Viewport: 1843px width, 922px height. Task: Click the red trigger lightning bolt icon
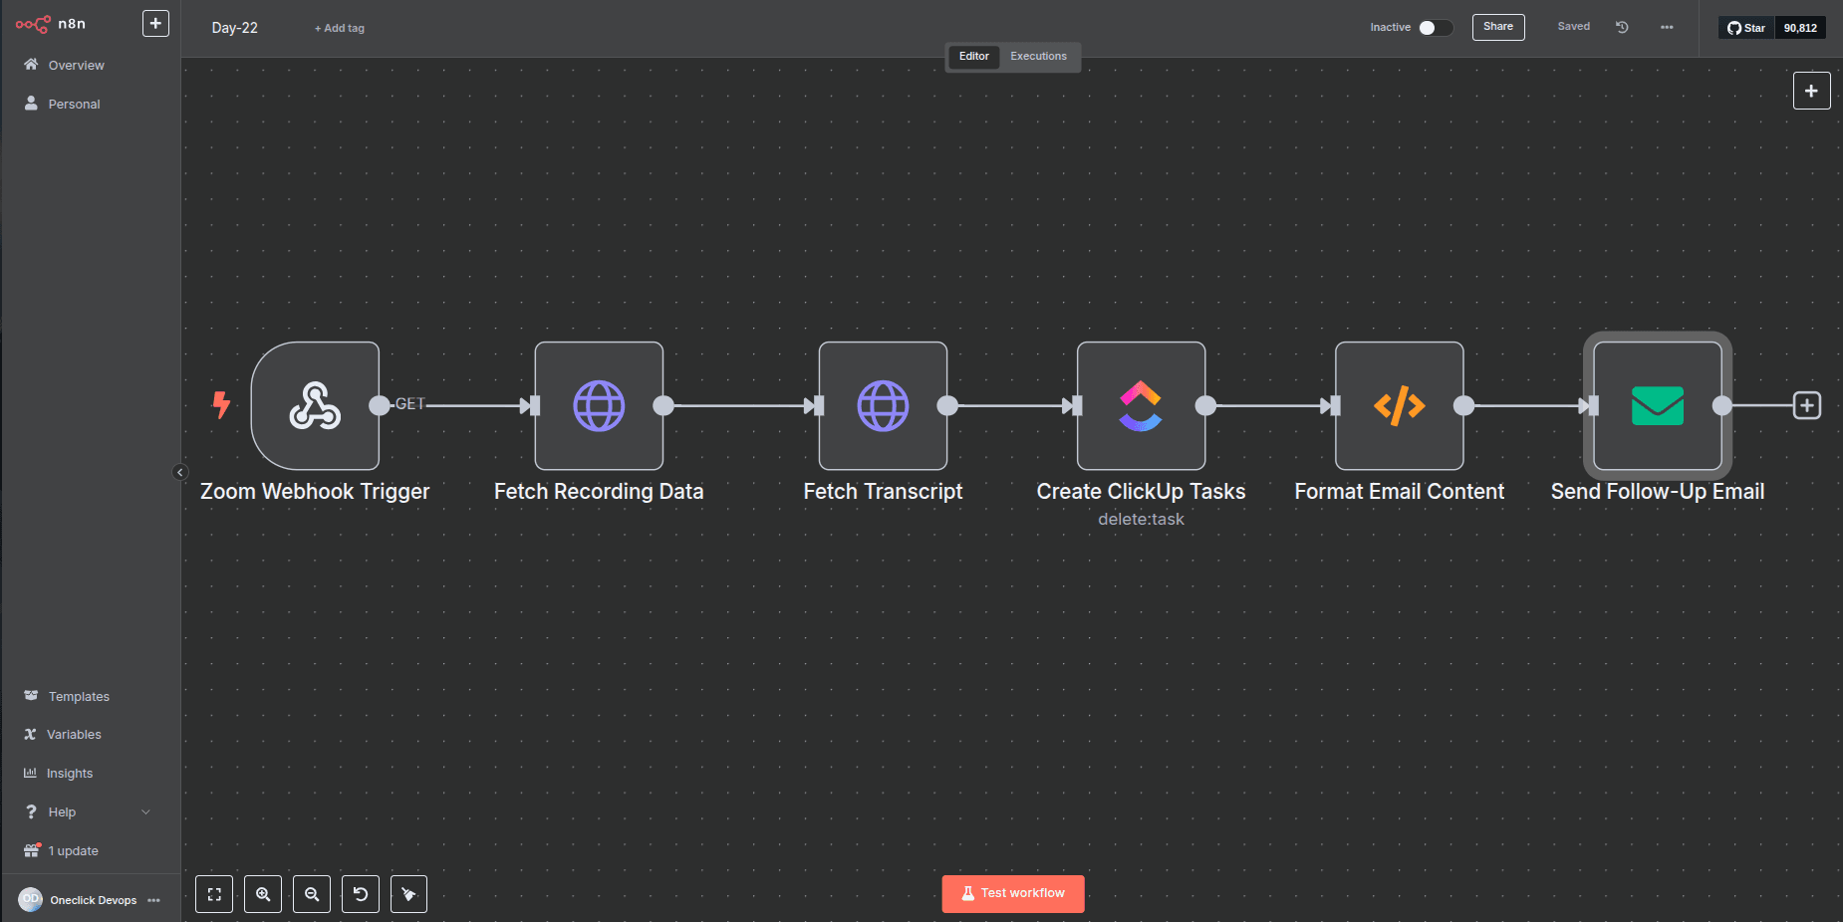221,404
